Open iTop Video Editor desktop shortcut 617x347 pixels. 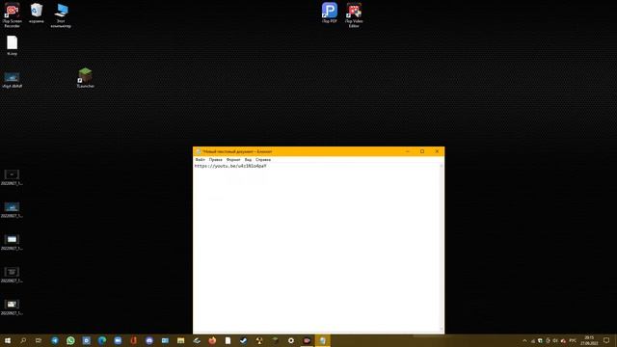point(354,15)
